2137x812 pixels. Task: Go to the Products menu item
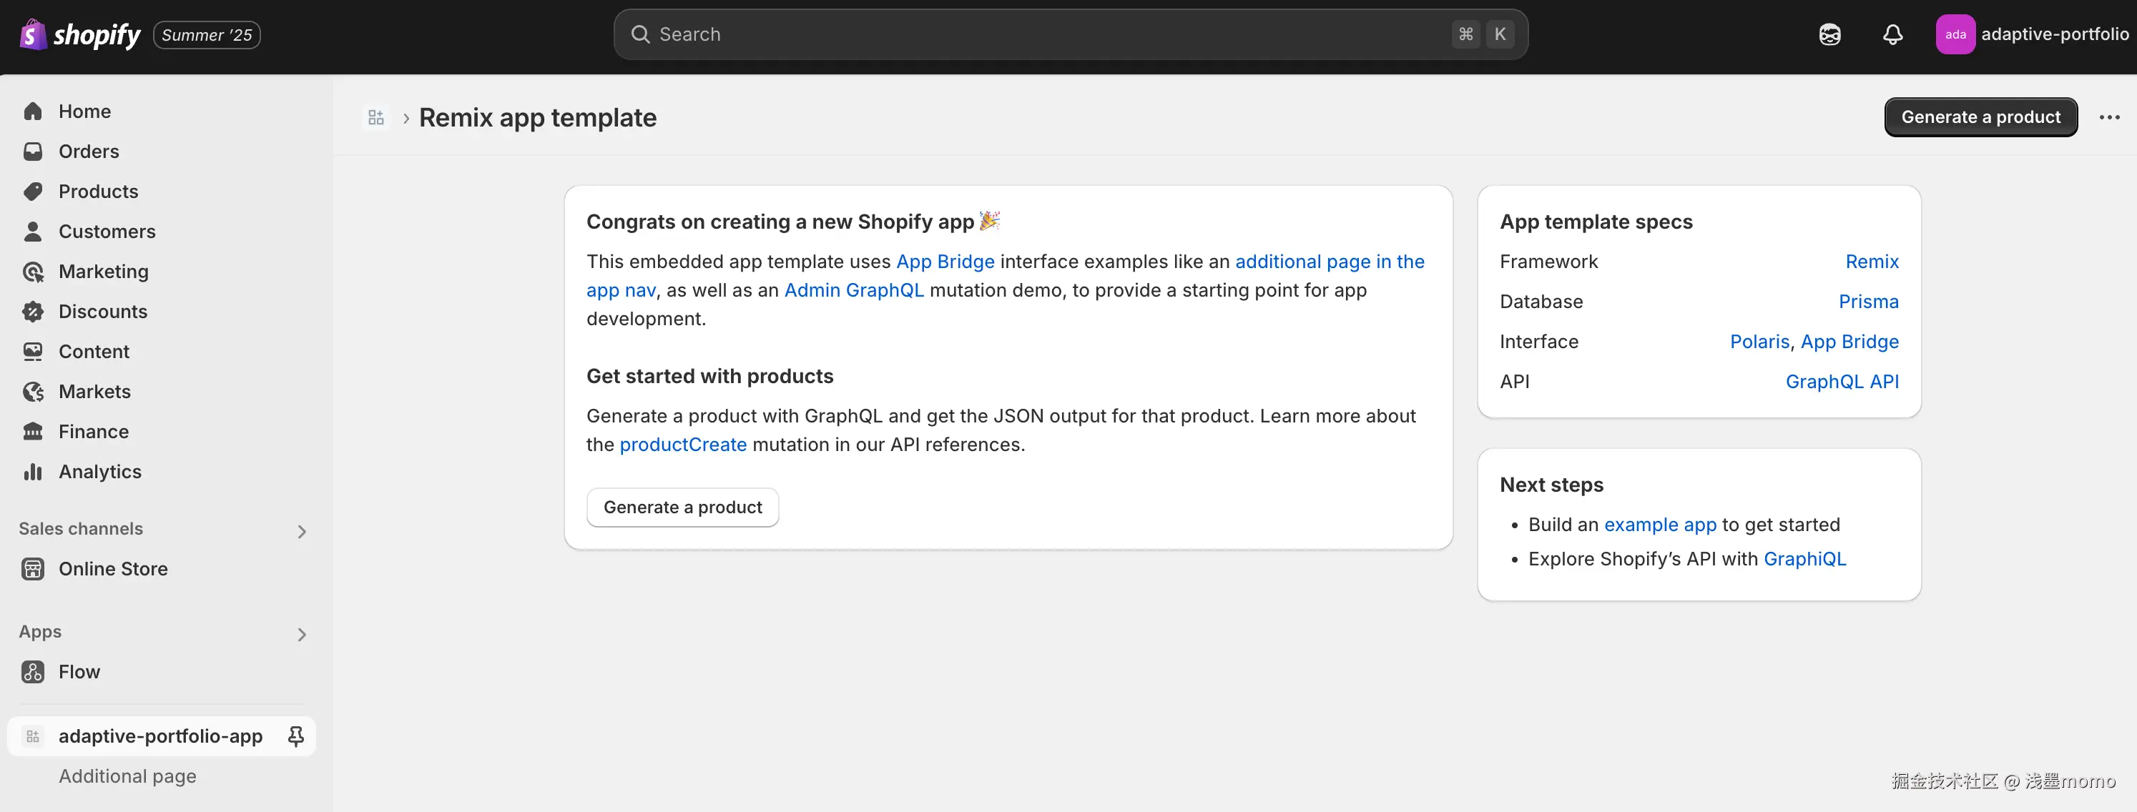(98, 192)
